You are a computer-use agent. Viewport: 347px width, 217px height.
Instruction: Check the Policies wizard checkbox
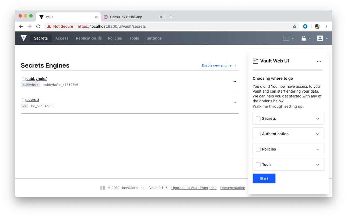click(x=258, y=149)
